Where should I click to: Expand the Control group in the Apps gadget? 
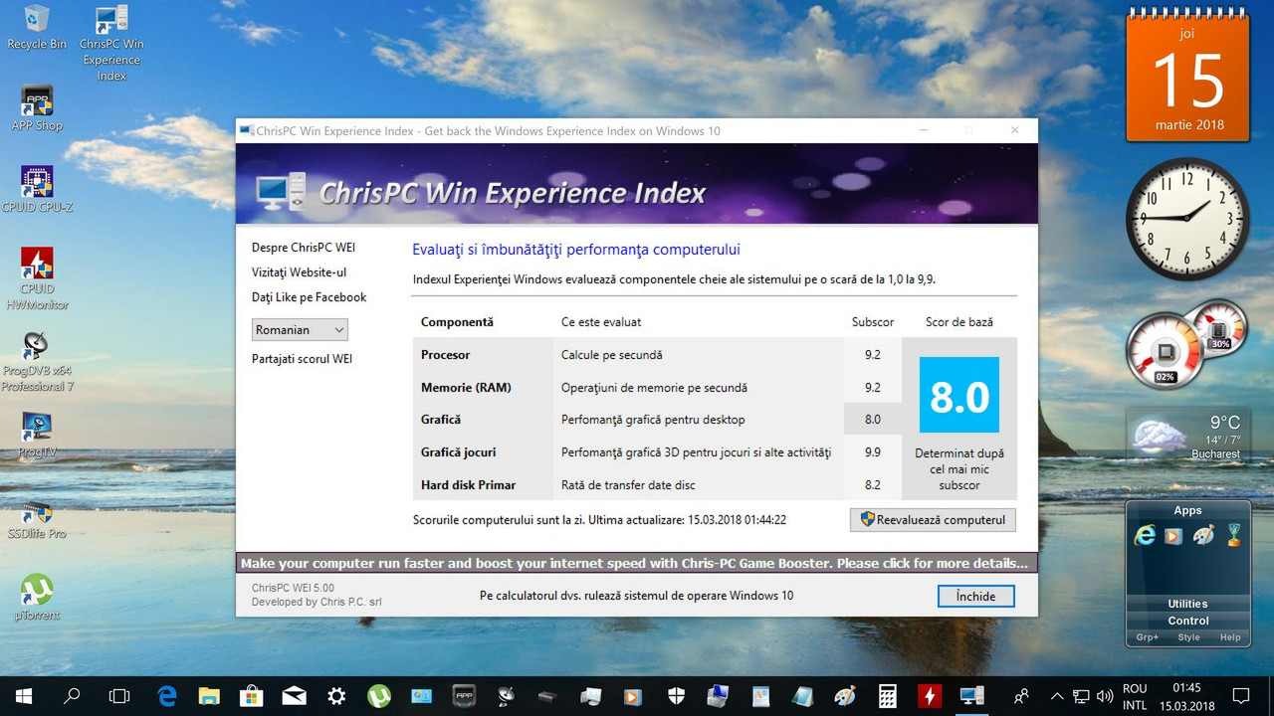(x=1187, y=621)
